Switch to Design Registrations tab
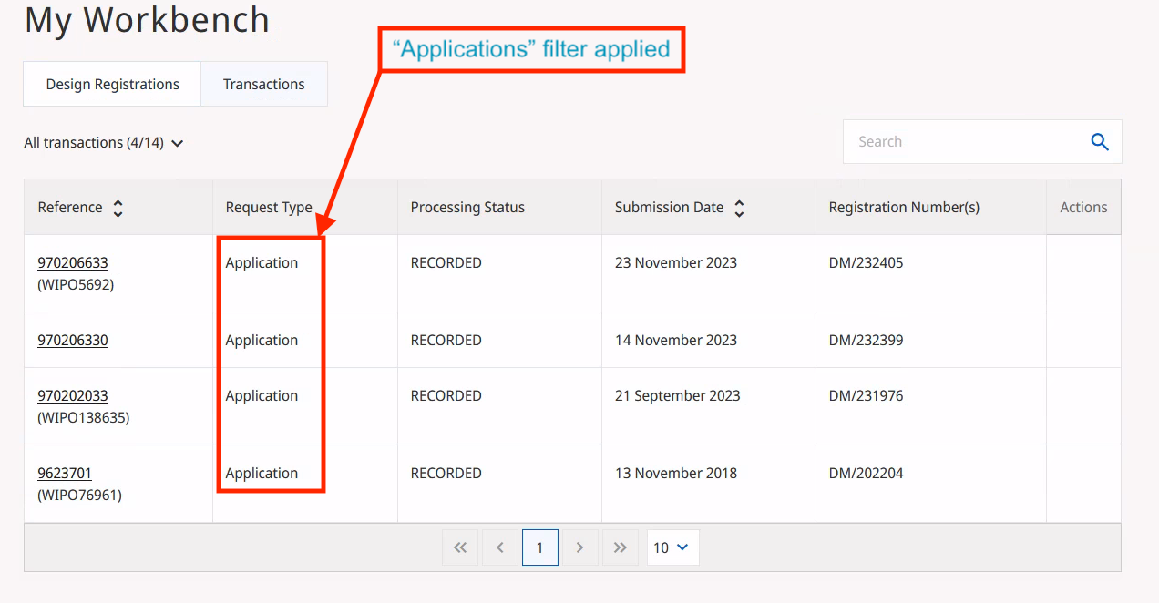Viewport: 1159px width, 603px height. pos(113,85)
